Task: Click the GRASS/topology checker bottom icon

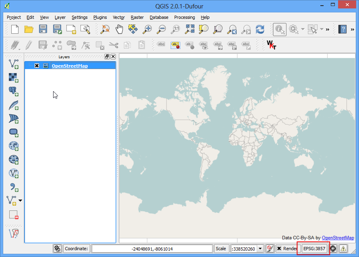Action: click(14, 233)
